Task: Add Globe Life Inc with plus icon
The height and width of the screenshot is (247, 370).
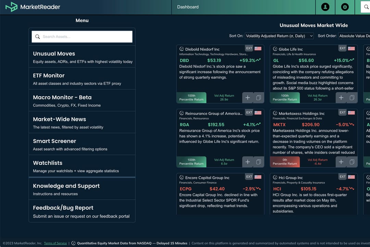Action: click(x=341, y=98)
